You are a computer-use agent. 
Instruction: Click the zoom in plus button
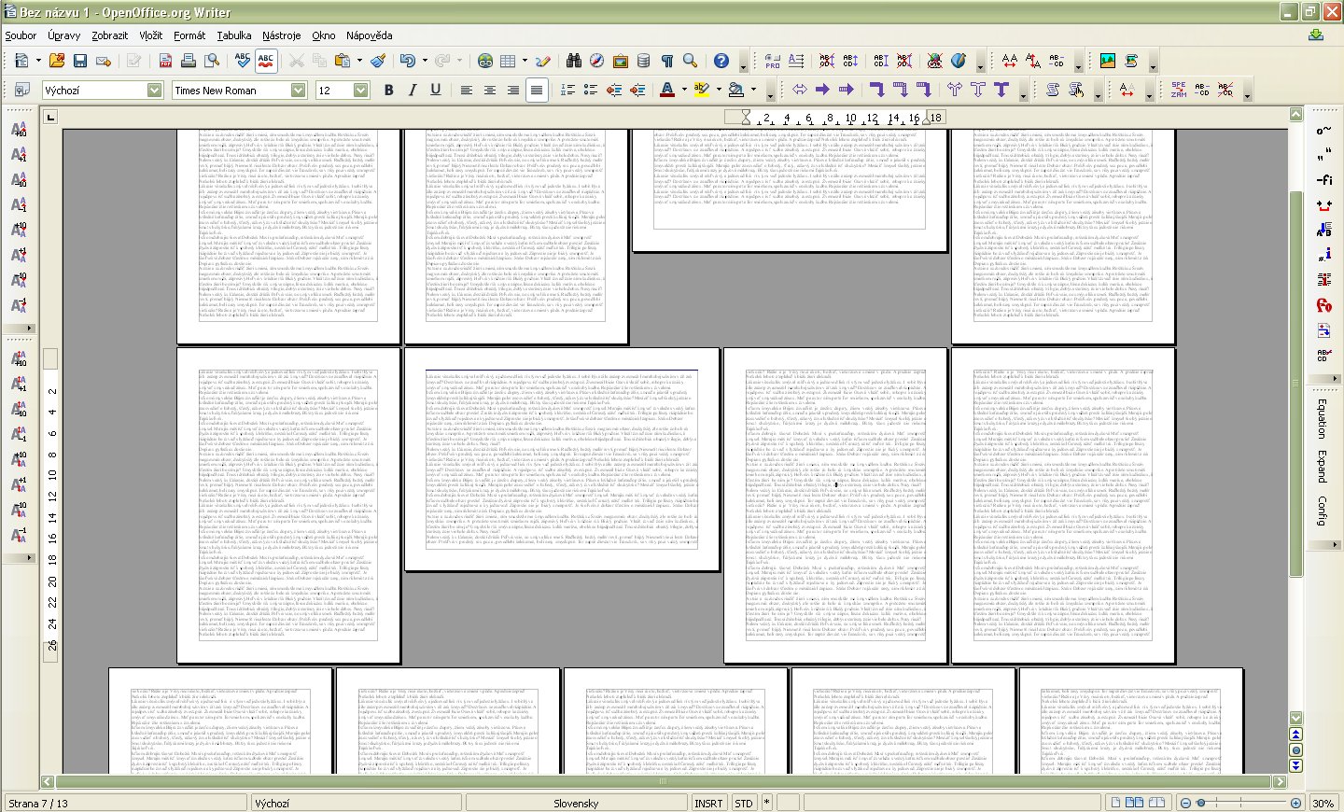click(x=1295, y=803)
